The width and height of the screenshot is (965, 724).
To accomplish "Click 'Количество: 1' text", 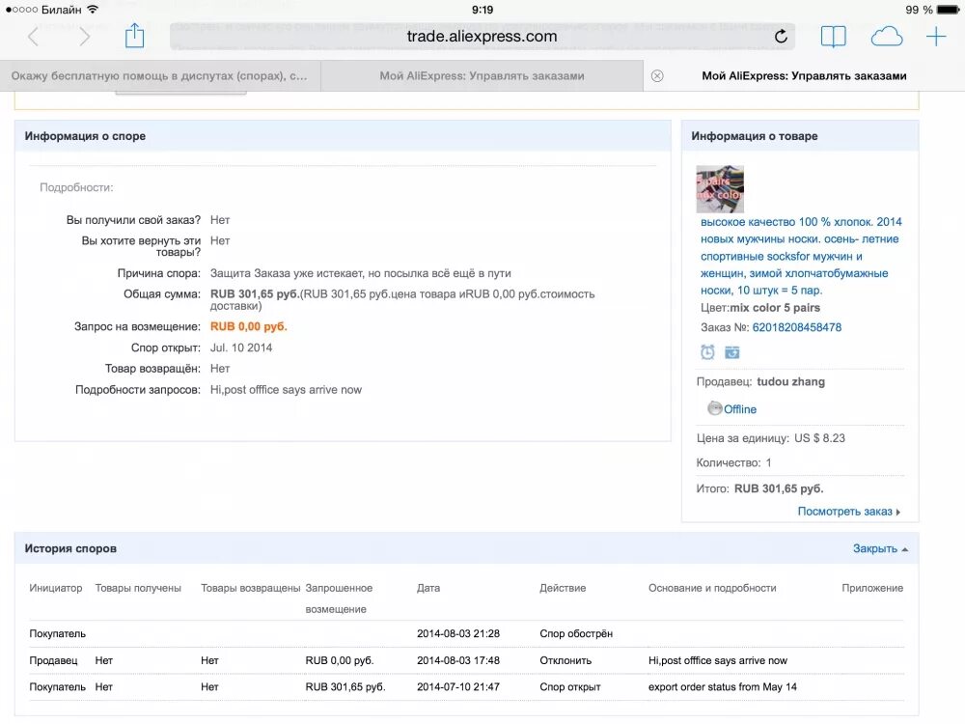I will (733, 462).
